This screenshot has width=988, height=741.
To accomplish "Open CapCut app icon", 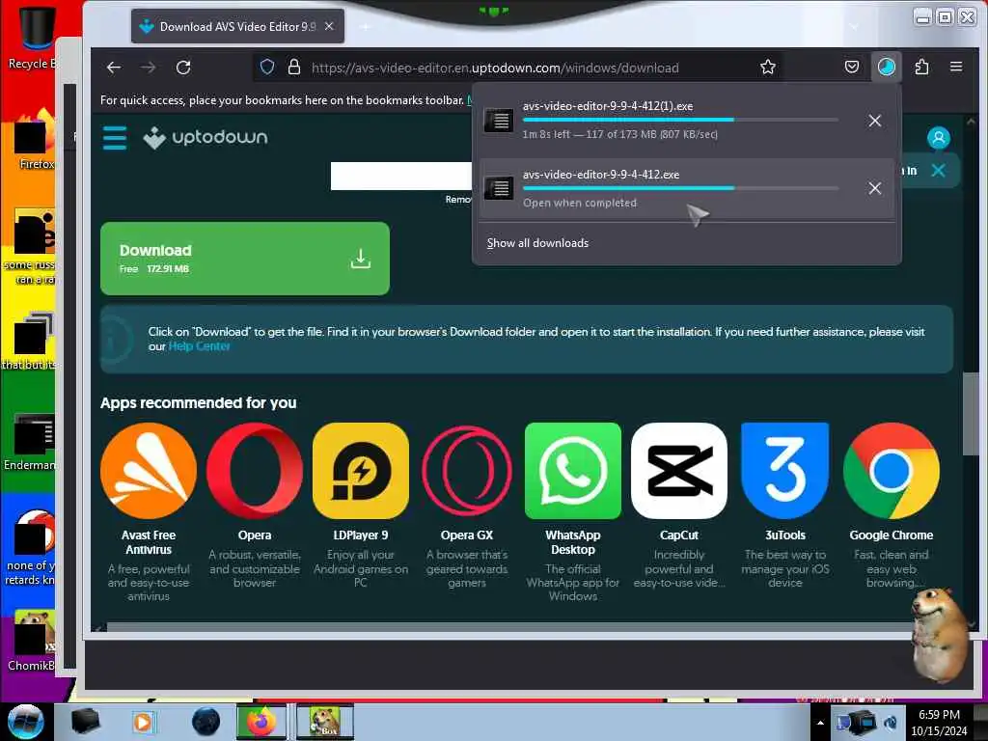I will tap(678, 471).
